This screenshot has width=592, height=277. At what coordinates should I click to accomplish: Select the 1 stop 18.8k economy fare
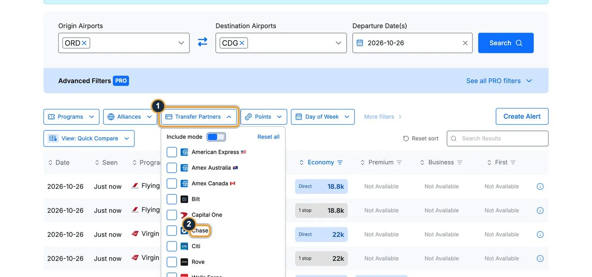321,210
